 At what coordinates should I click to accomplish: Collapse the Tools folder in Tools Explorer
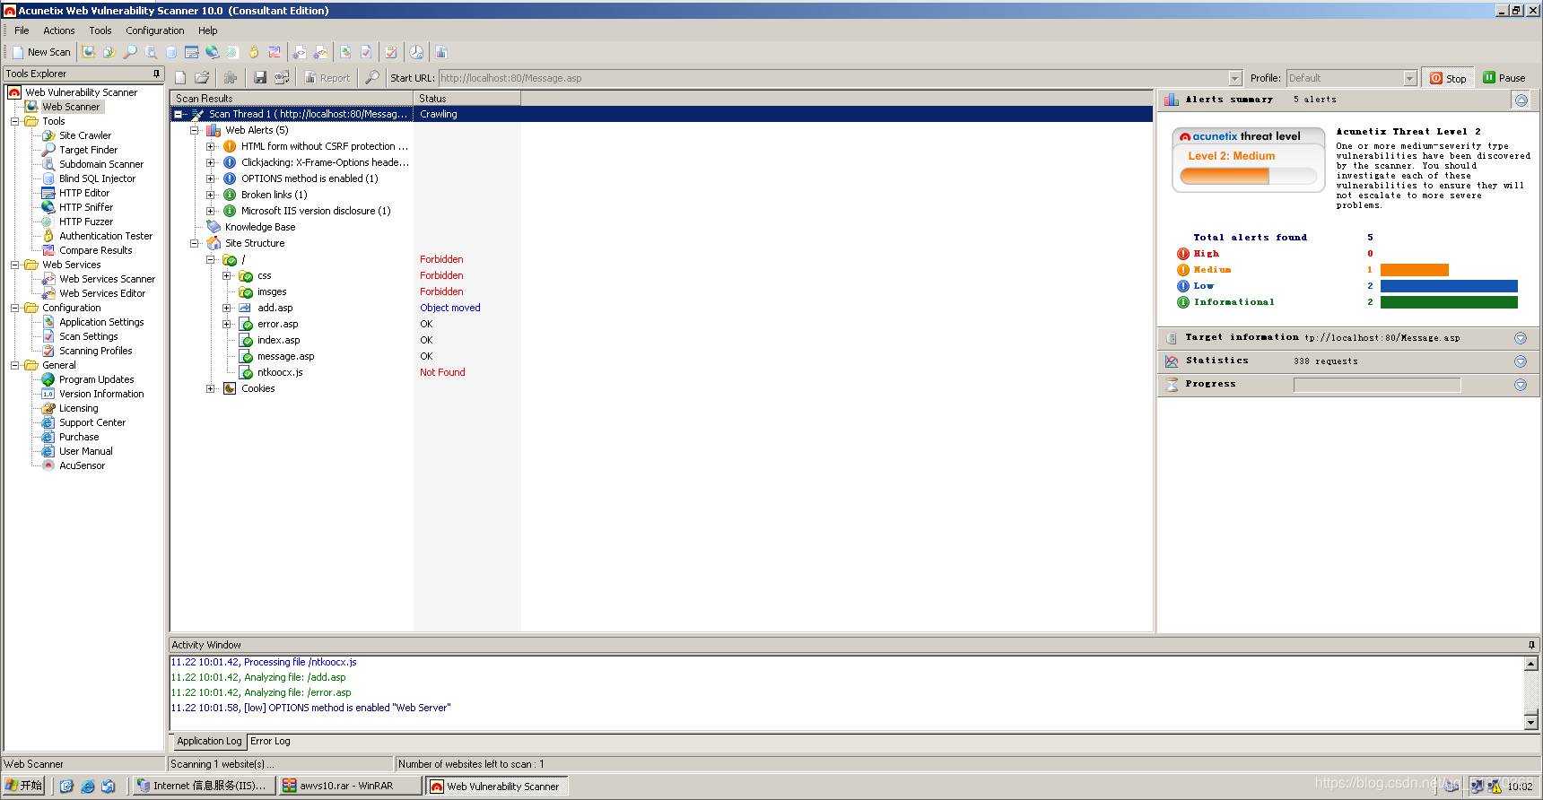pyautogui.click(x=14, y=121)
